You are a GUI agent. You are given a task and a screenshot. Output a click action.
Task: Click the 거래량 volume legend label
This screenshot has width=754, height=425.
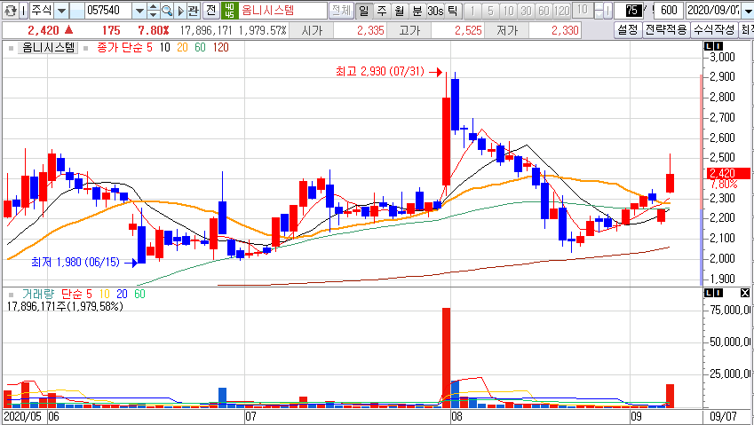click(x=38, y=294)
